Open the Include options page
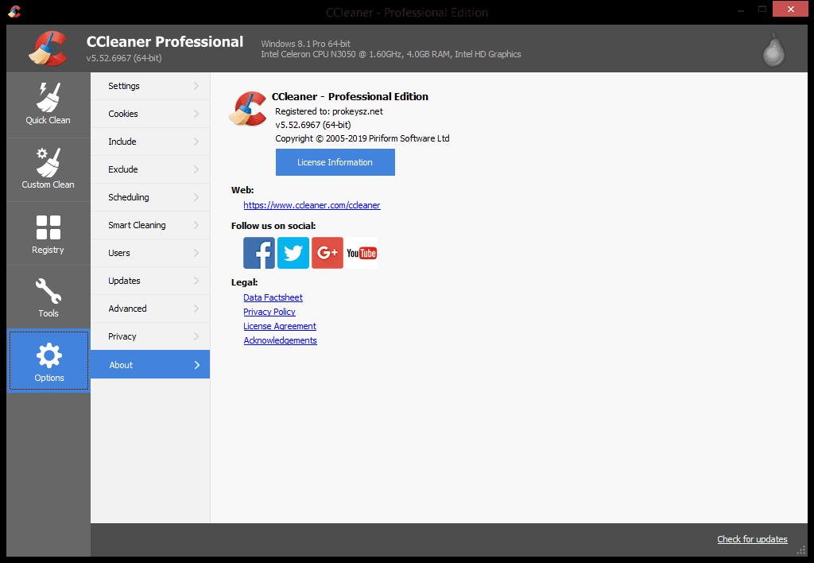 click(x=150, y=142)
